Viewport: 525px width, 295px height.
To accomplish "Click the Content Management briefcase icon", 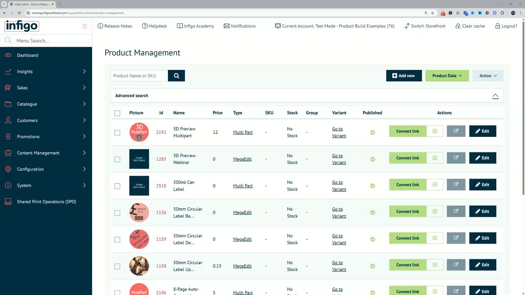I will point(8,153).
